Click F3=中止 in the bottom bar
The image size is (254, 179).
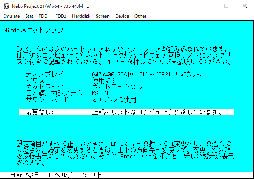pyautogui.click(x=90, y=175)
